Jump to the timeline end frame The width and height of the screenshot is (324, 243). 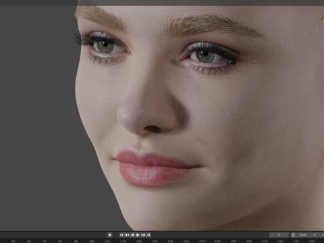tap(148, 235)
